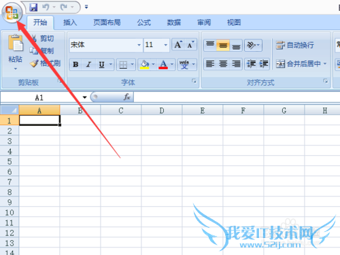The height and width of the screenshot is (255, 340).
Task: Select row 5 header
Action: [10, 161]
